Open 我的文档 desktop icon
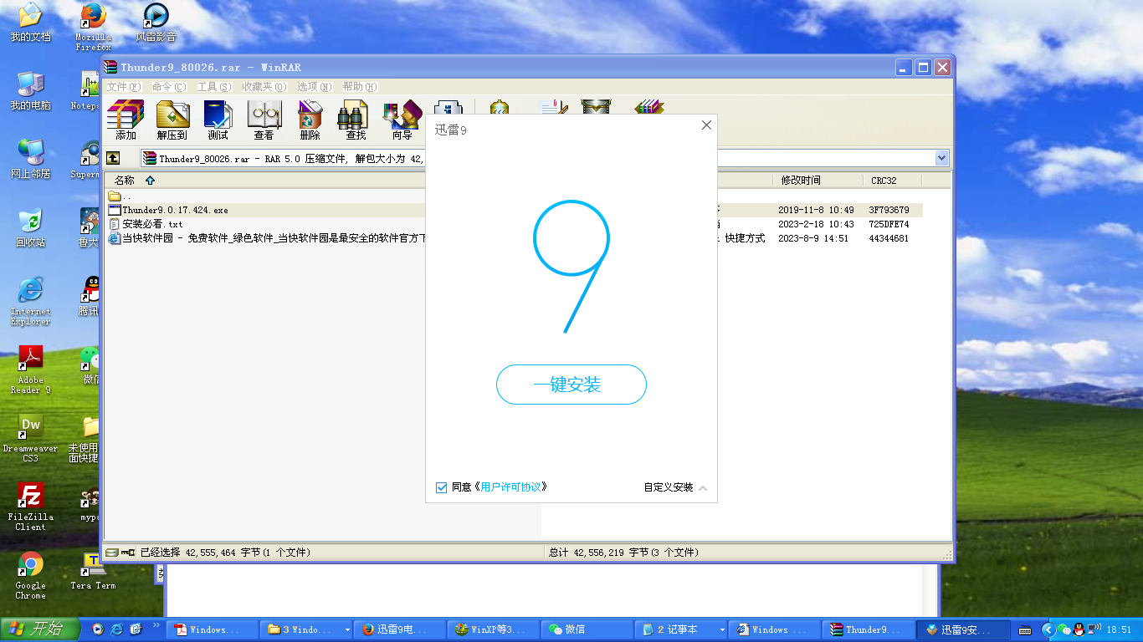 30,23
